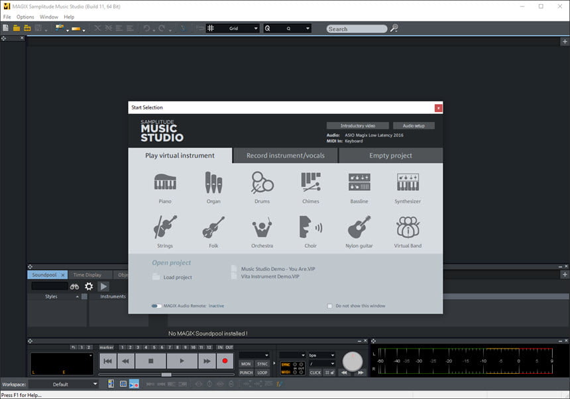Click the Load project folder icon
This screenshot has width=570, height=399.
pos(156,277)
